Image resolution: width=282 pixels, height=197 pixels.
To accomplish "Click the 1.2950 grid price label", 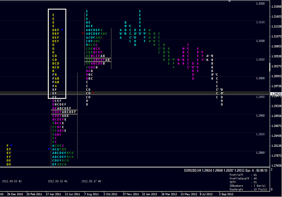I will [260, 97].
